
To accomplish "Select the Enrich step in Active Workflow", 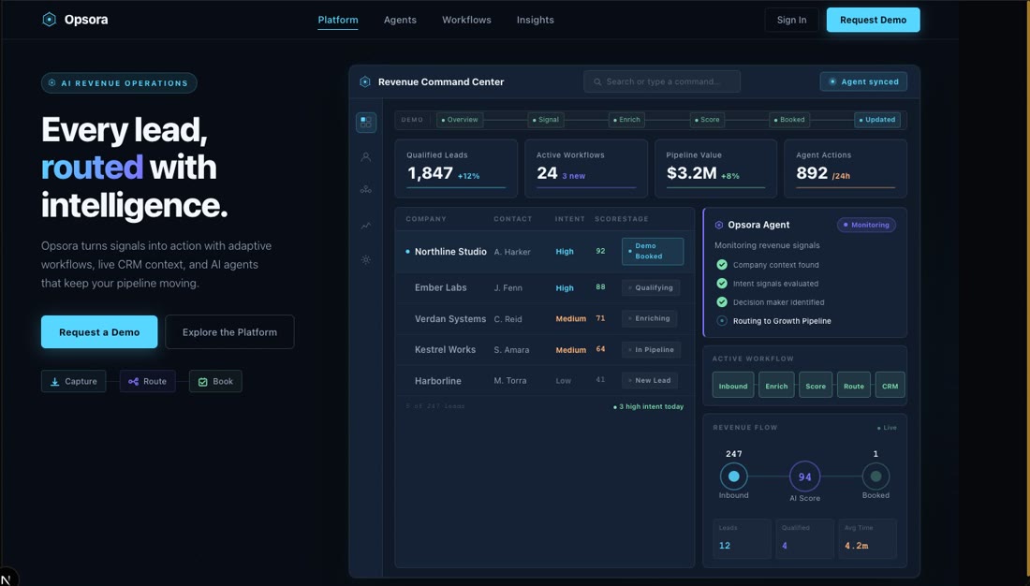I will point(776,386).
